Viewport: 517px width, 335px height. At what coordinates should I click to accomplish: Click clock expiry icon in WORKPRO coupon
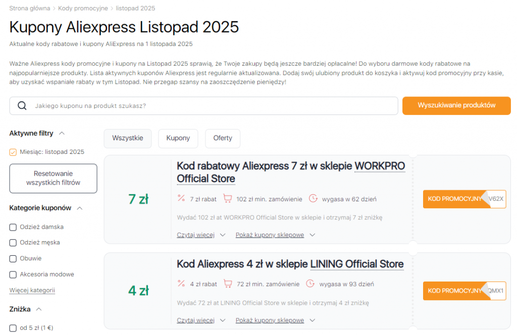pyautogui.click(x=313, y=199)
